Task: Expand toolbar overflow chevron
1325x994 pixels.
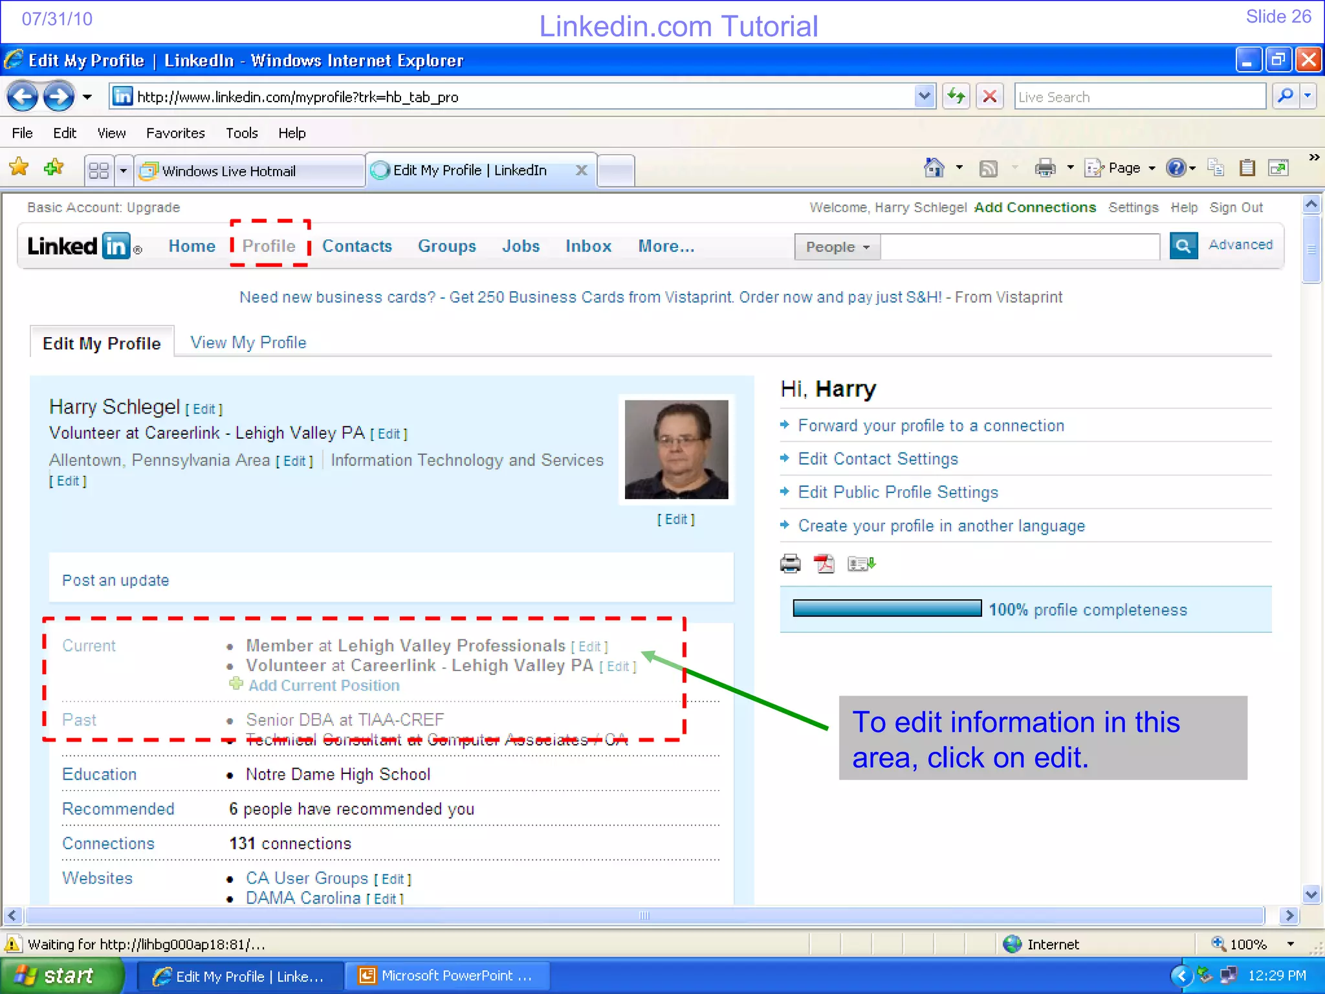Action: tap(1314, 157)
